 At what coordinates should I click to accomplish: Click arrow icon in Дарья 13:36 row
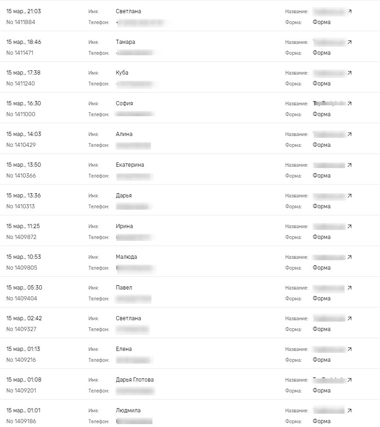click(x=349, y=196)
